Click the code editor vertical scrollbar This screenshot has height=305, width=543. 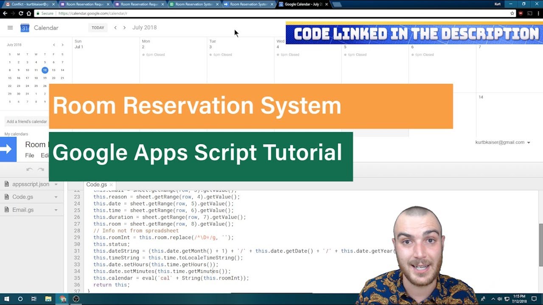(x=540, y=245)
